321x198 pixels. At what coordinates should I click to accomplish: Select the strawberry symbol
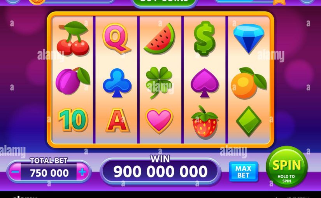(205, 122)
